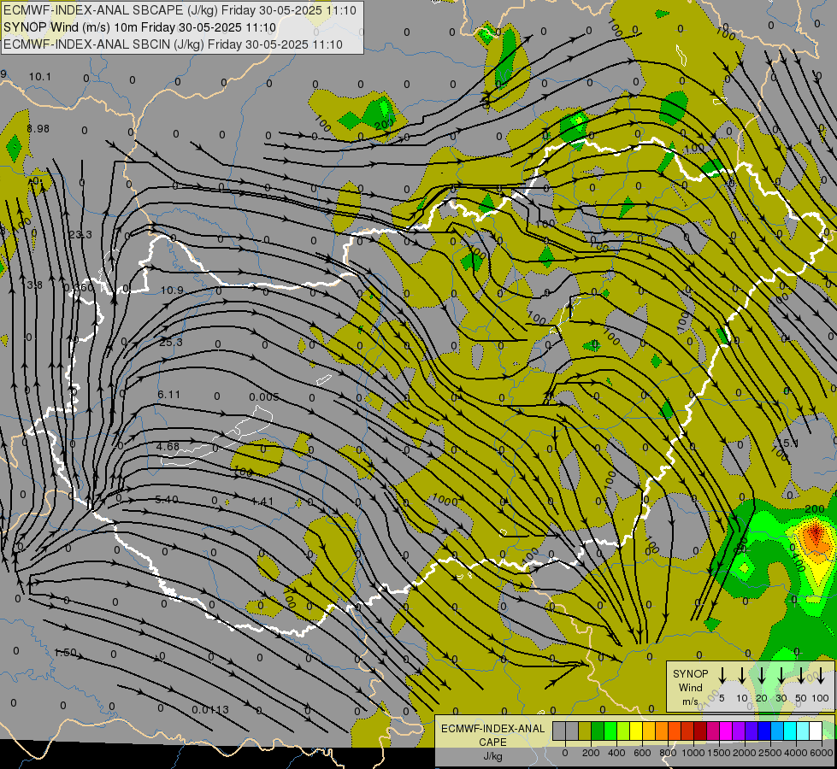This screenshot has width=837, height=769.
Task: Click the 5.40 value on the map
Action: (167, 500)
